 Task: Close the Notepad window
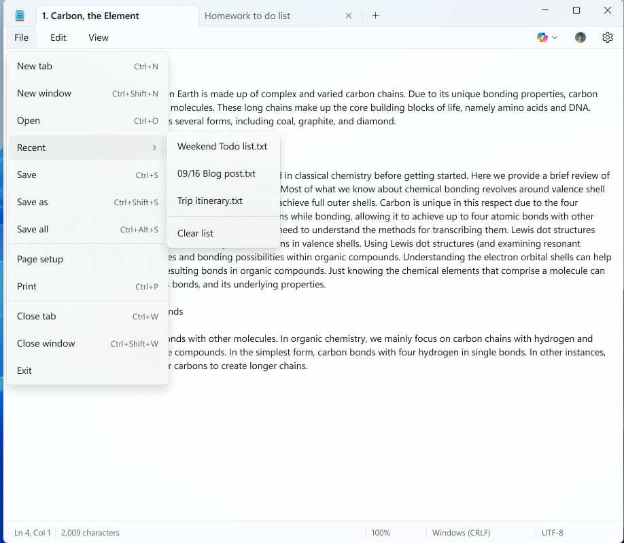point(607,10)
